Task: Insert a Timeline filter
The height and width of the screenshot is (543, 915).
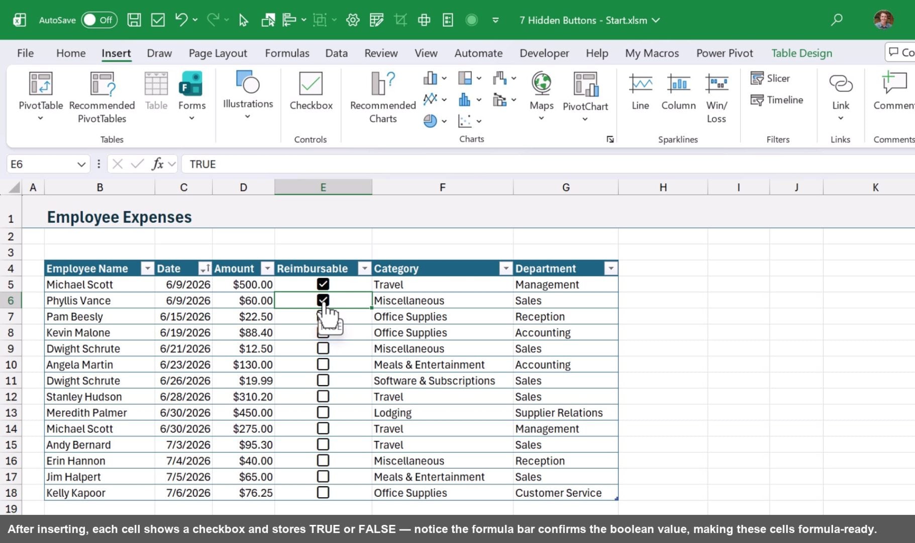Action: [777, 100]
